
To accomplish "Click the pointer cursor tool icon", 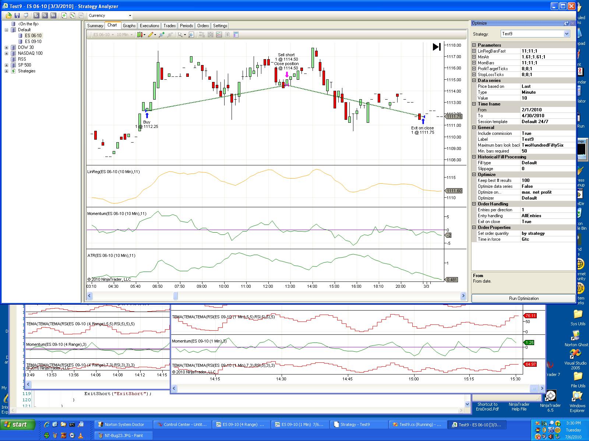I will click(180, 35).
